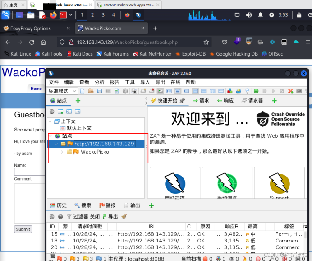Image resolution: width=312 pixels, height=261 pixels.
Task: Click the Export (导出) button in History toolbar
Action: (x=110, y=217)
